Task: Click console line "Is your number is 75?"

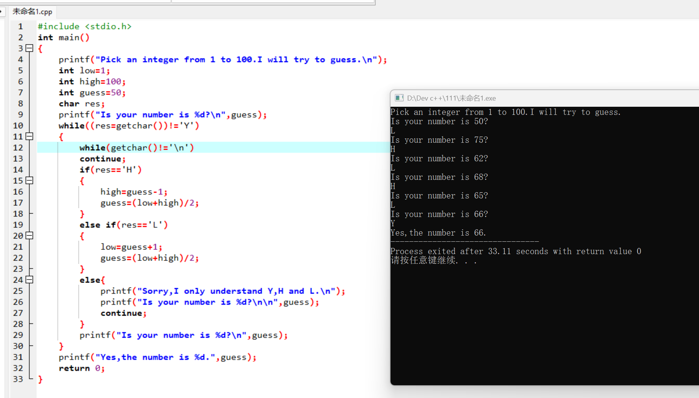Action: coord(439,140)
